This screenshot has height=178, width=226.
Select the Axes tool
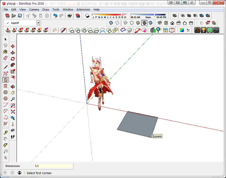(5, 158)
